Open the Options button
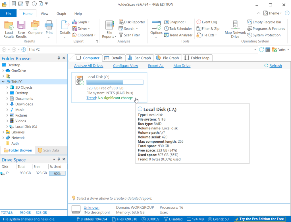This screenshot has width=291, height=222. click(x=156, y=29)
